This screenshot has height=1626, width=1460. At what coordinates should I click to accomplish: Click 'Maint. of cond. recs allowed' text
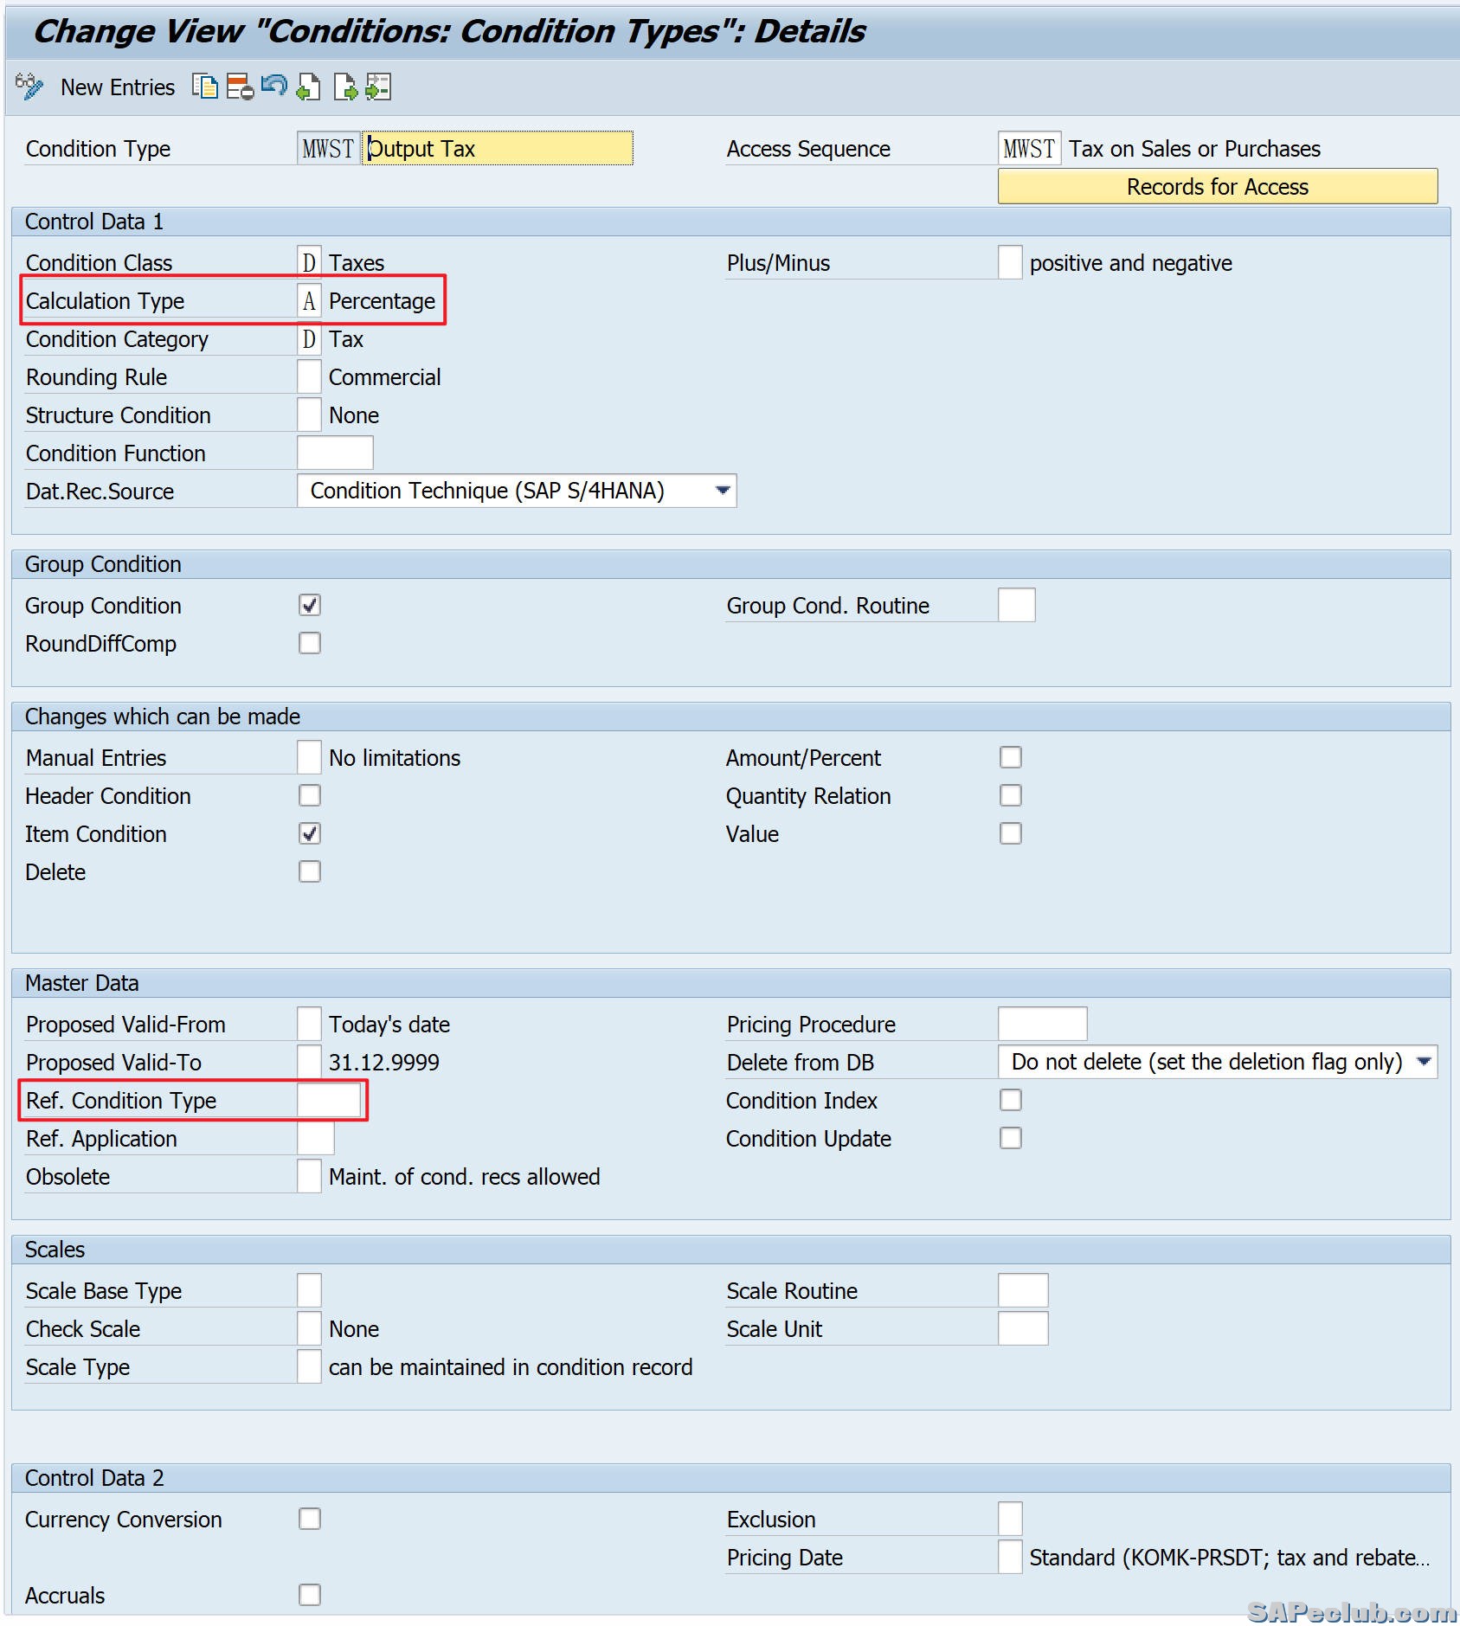click(x=465, y=1177)
